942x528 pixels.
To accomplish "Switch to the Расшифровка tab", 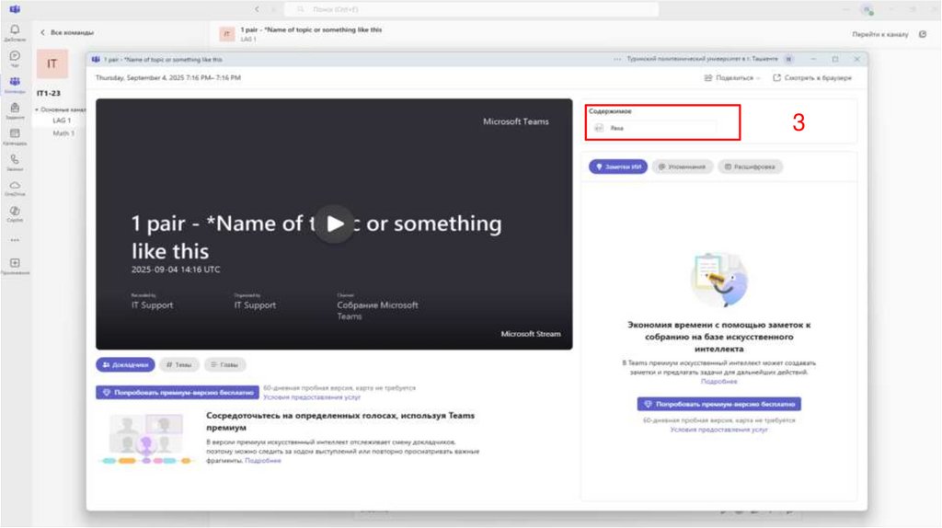I will pos(750,167).
